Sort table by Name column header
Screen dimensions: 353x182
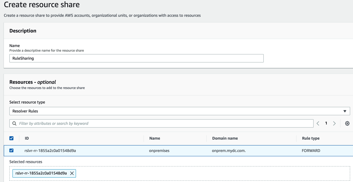[x=155, y=138]
